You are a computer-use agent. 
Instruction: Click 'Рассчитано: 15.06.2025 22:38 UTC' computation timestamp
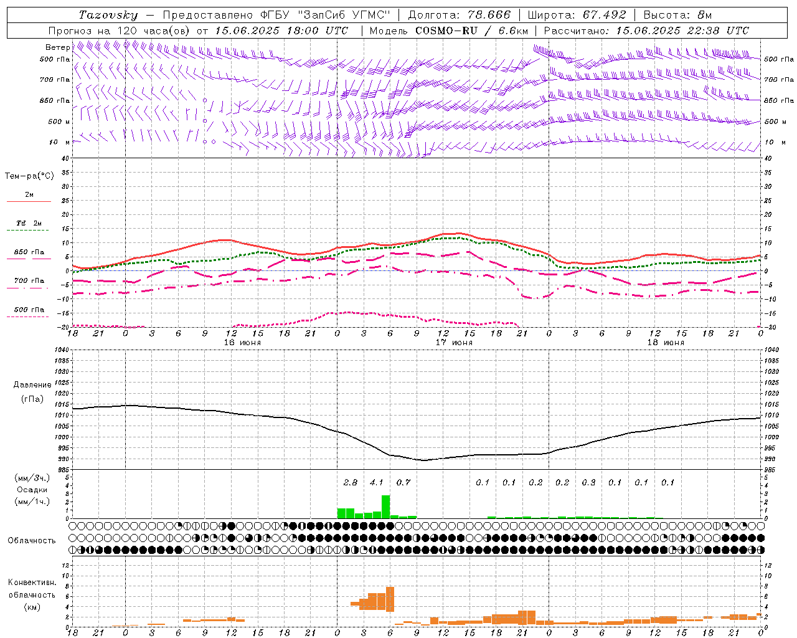(646, 31)
